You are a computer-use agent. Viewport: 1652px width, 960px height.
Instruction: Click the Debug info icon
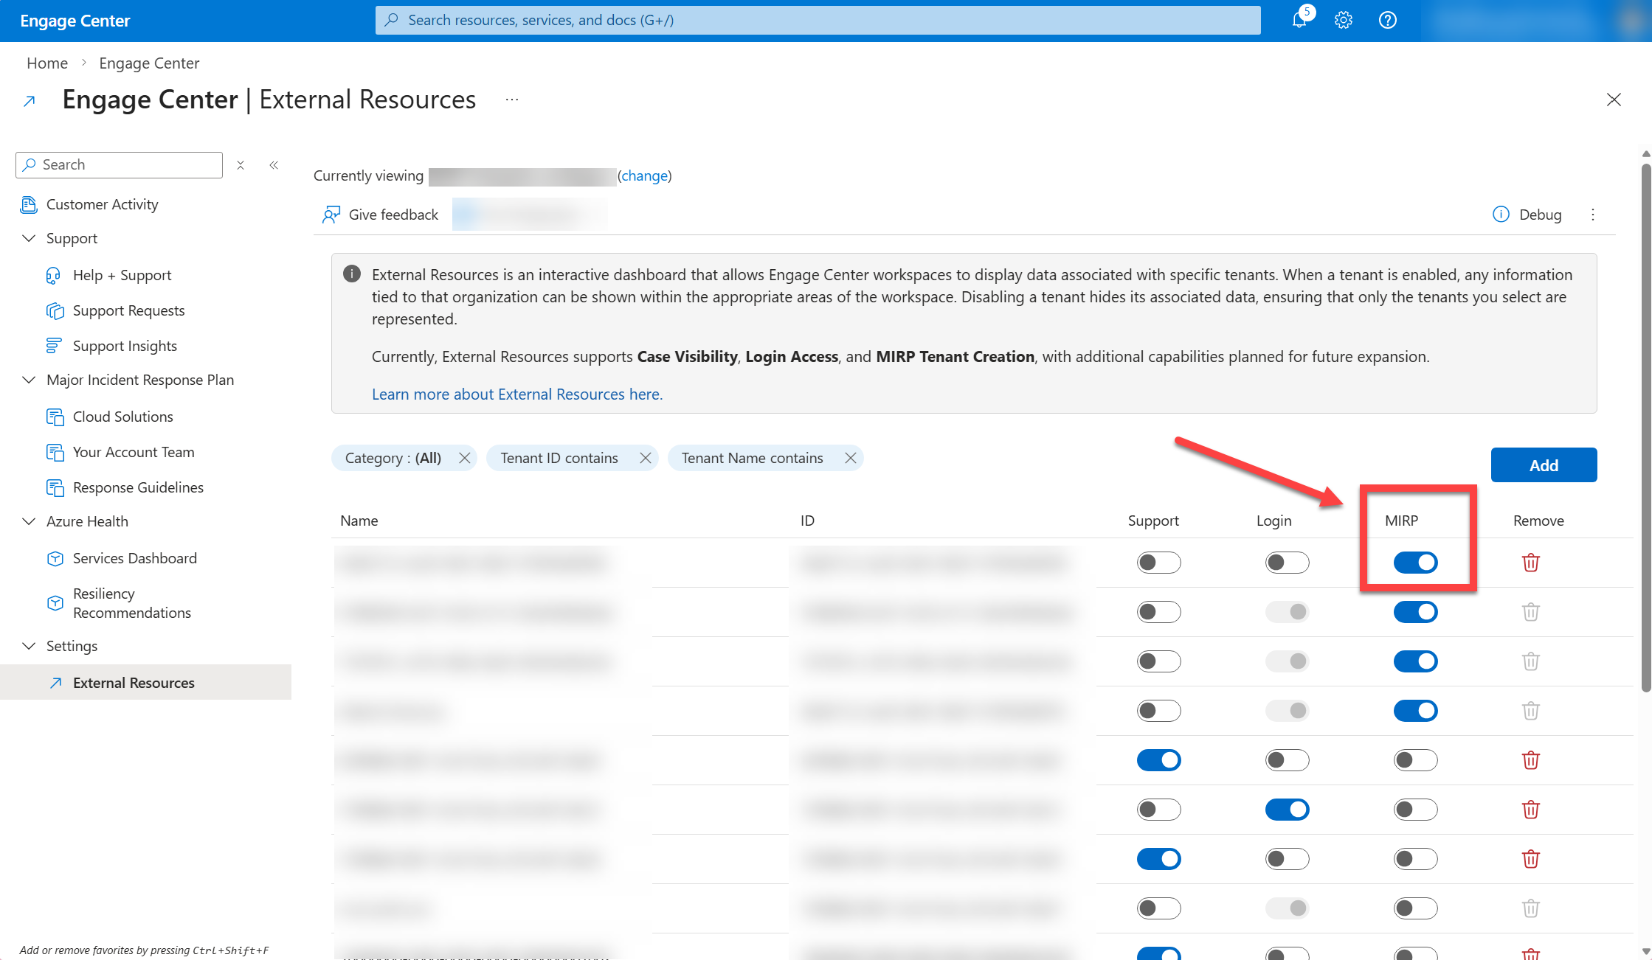click(1500, 215)
